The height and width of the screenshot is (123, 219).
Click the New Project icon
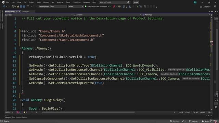point(13,6)
